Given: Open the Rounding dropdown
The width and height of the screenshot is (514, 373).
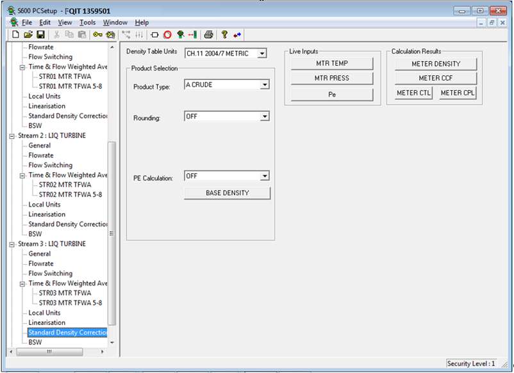Looking at the screenshot, I should click(265, 116).
